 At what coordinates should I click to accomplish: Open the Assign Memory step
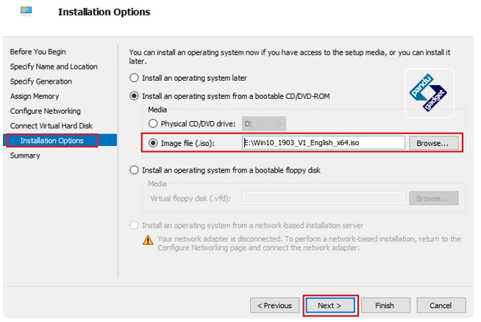35,96
